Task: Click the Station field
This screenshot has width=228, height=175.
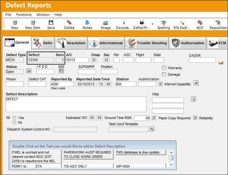Action: pyautogui.click(x=126, y=84)
